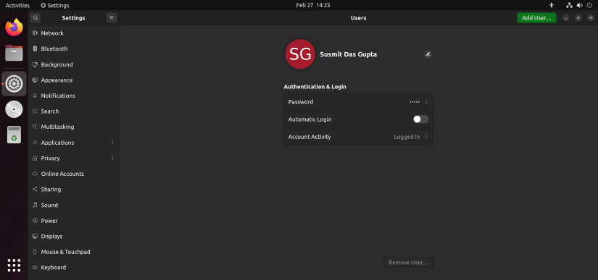Expand Privacy submenu chevron
Viewport: 598px width, 280px height.
point(112,158)
